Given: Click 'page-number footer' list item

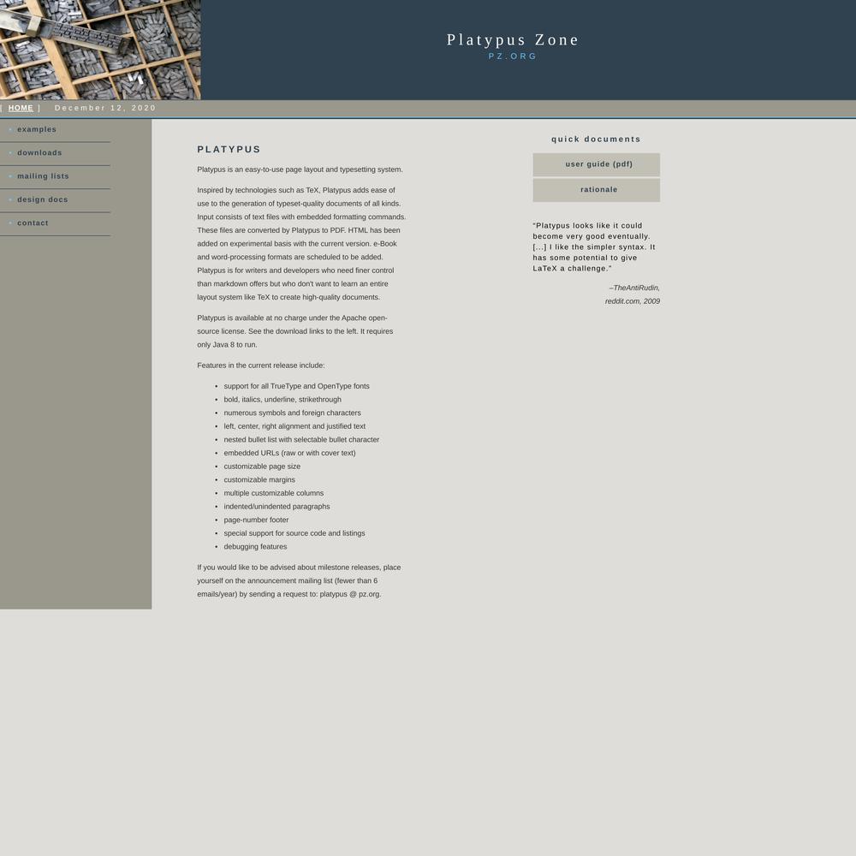Looking at the screenshot, I should tap(256, 520).
